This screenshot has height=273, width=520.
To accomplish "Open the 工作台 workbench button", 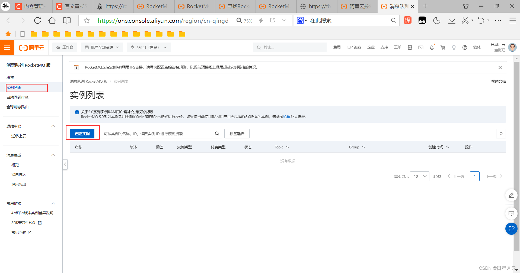I will [65, 47].
